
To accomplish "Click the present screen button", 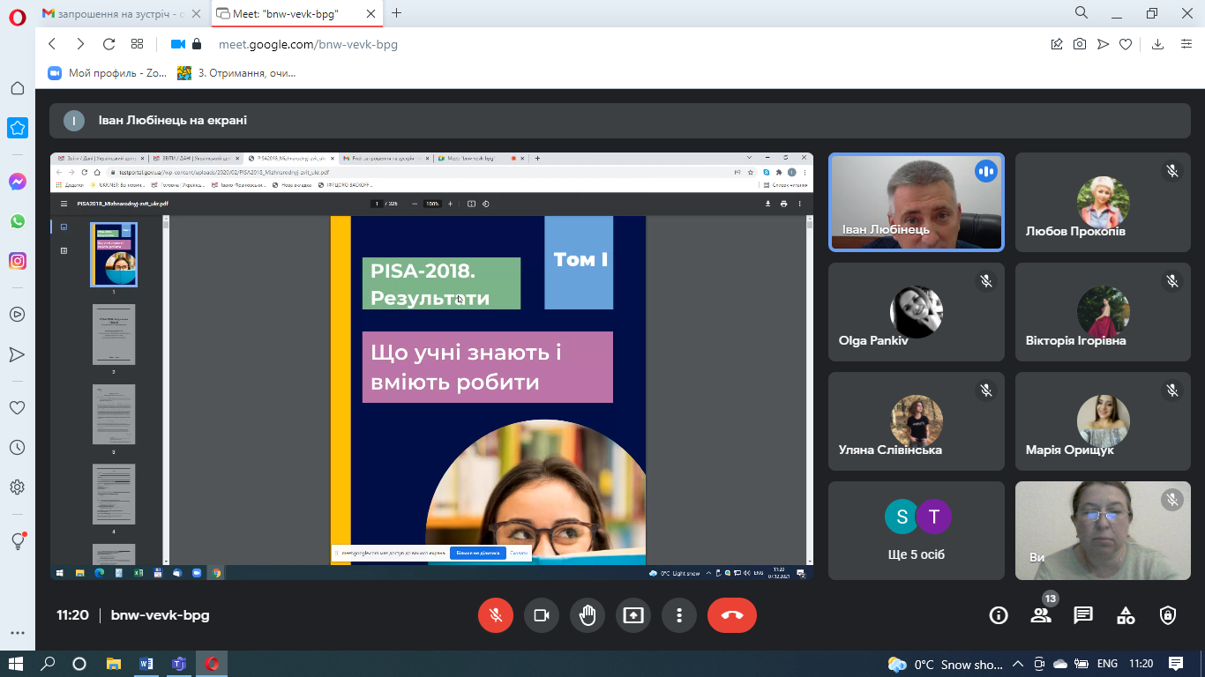I will pyautogui.click(x=633, y=615).
